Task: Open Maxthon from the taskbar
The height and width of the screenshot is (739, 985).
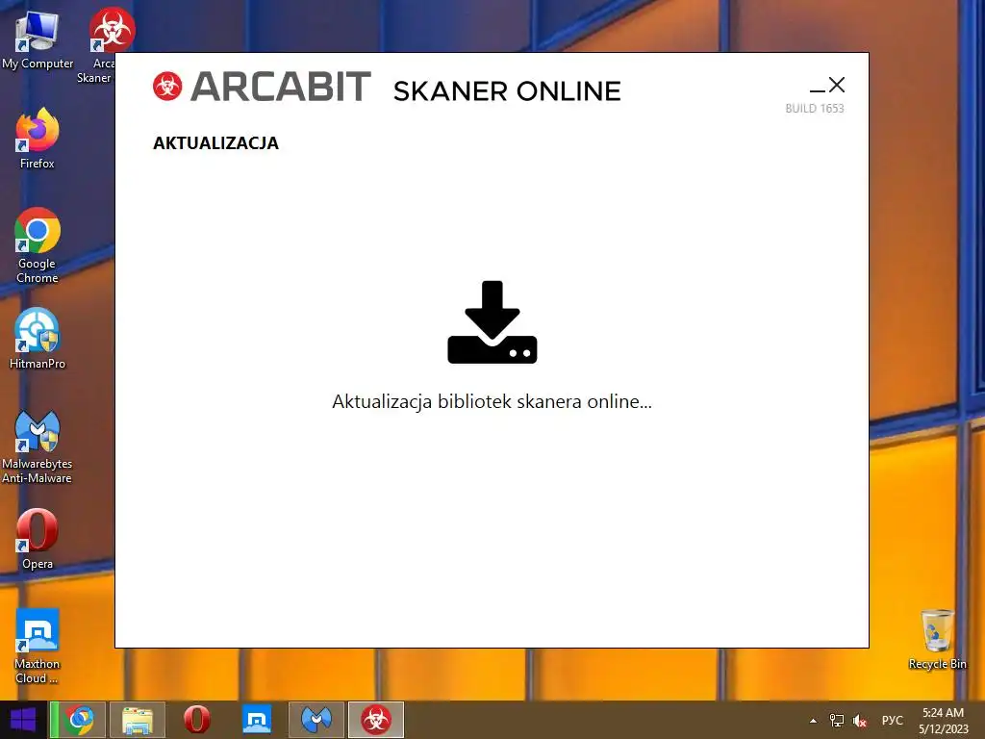Action: (x=257, y=720)
